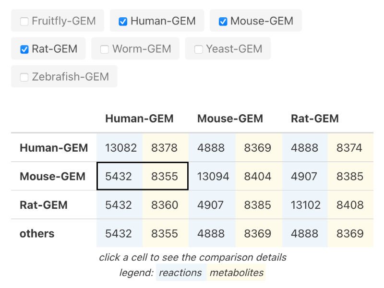Image resolution: width=384 pixels, height=288 pixels.
Task: Select the highlighted 5432 reactions cell
Action: tap(120, 176)
